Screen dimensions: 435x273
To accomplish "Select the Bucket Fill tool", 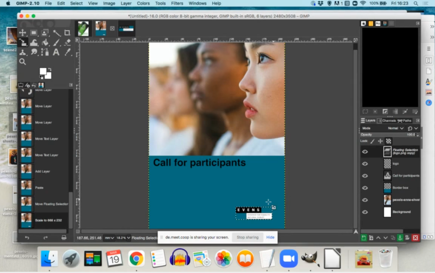I will pyautogui.click(x=45, y=42).
